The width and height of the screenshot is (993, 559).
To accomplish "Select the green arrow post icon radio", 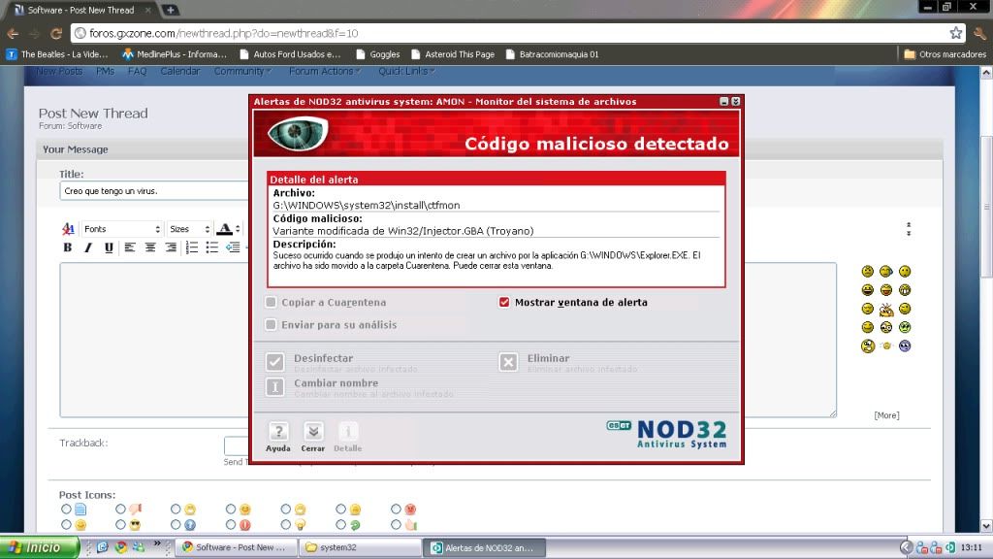I will [340, 525].
